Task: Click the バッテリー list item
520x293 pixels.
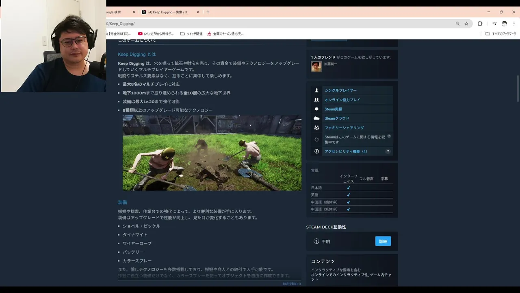Action: click(x=133, y=252)
